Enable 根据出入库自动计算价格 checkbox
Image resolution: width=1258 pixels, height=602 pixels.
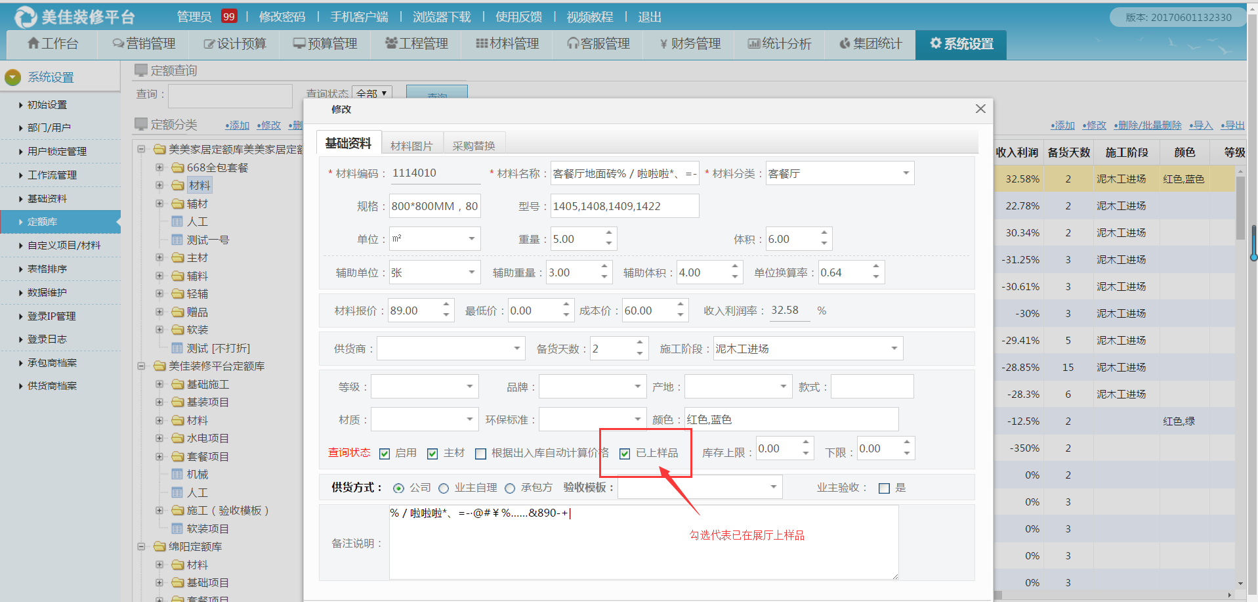pyautogui.click(x=481, y=454)
